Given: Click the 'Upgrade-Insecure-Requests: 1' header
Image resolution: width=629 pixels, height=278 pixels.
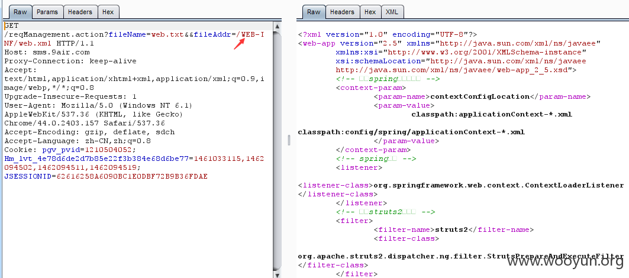Looking at the screenshot, I should [70, 96].
